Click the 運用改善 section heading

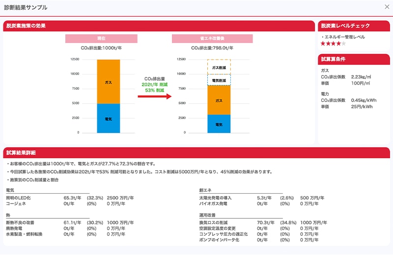[x=207, y=215]
